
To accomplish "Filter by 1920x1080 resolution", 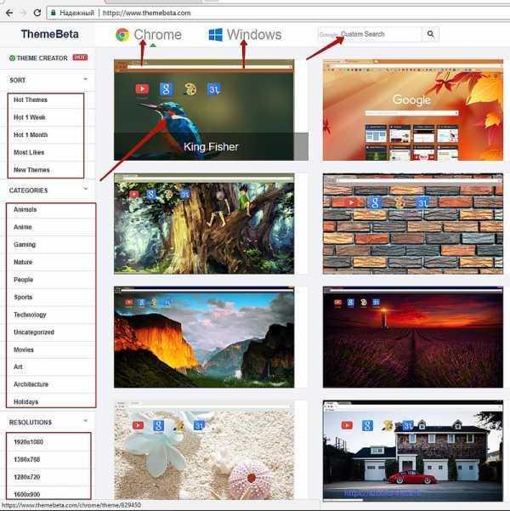I will [x=28, y=442].
